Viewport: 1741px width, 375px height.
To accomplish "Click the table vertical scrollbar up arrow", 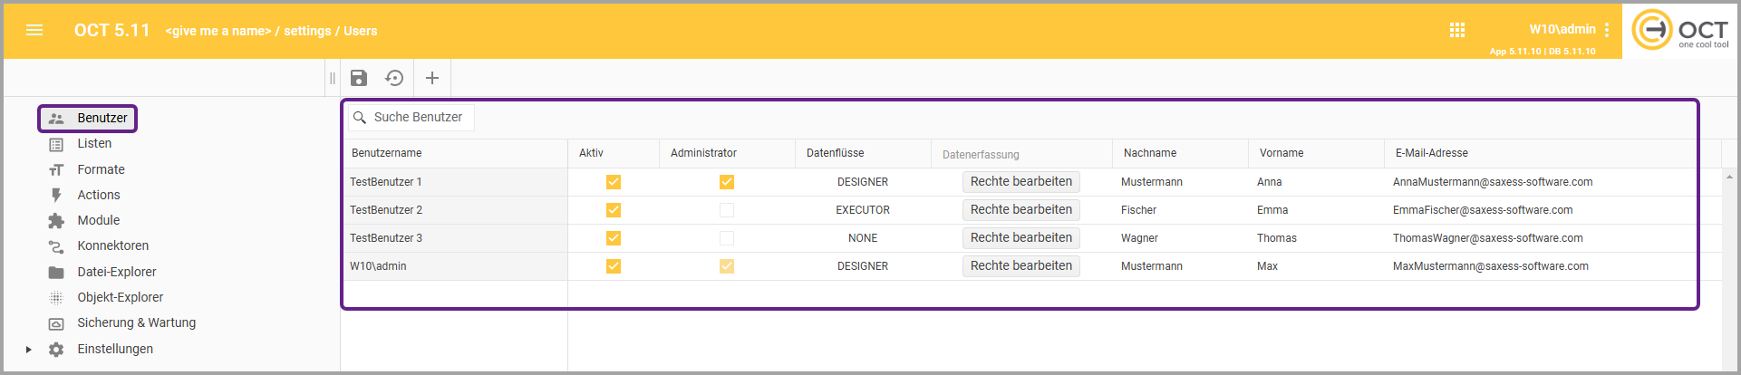I will pyautogui.click(x=1729, y=177).
